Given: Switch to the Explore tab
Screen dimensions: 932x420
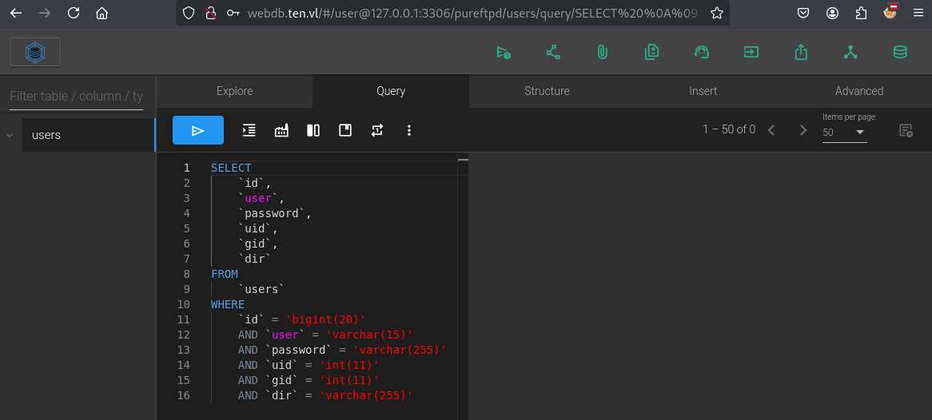Looking at the screenshot, I should [234, 91].
